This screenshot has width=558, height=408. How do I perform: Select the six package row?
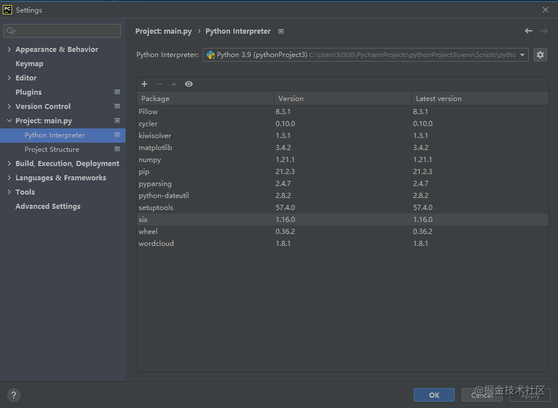click(x=342, y=220)
